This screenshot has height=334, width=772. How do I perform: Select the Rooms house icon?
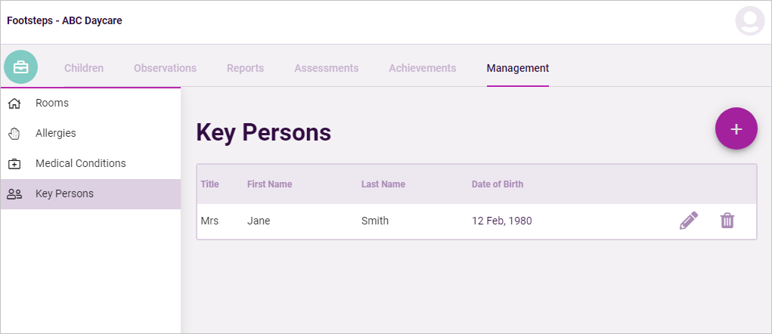15,104
